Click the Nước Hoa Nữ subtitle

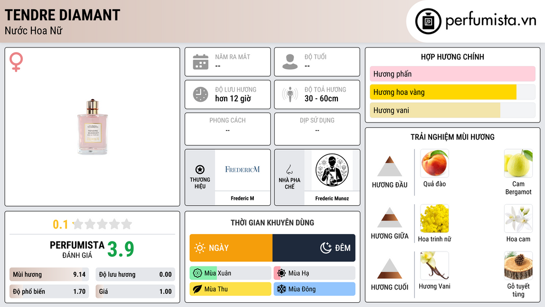point(34,30)
